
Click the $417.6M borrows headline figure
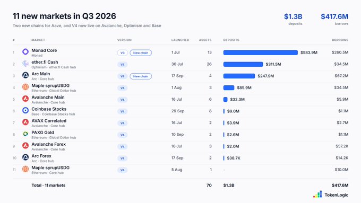click(x=334, y=16)
